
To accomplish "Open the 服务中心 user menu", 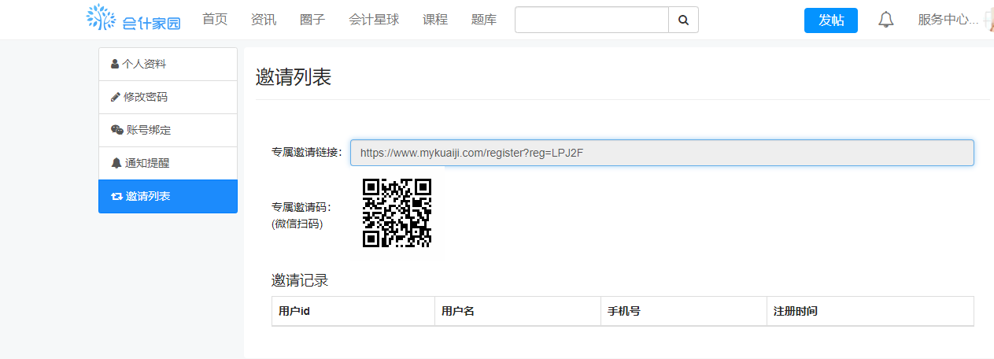I will (948, 20).
